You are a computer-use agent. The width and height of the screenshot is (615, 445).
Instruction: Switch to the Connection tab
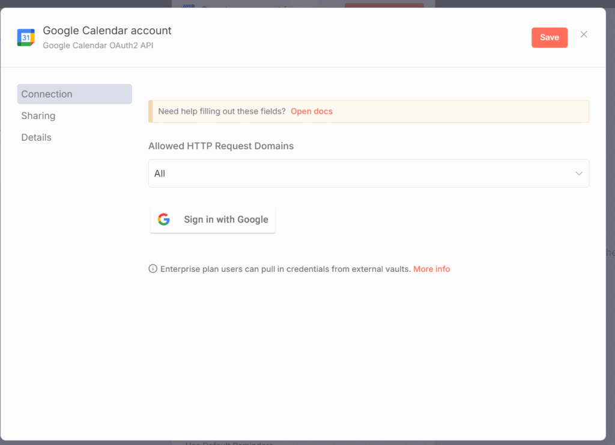click(74, 94)
